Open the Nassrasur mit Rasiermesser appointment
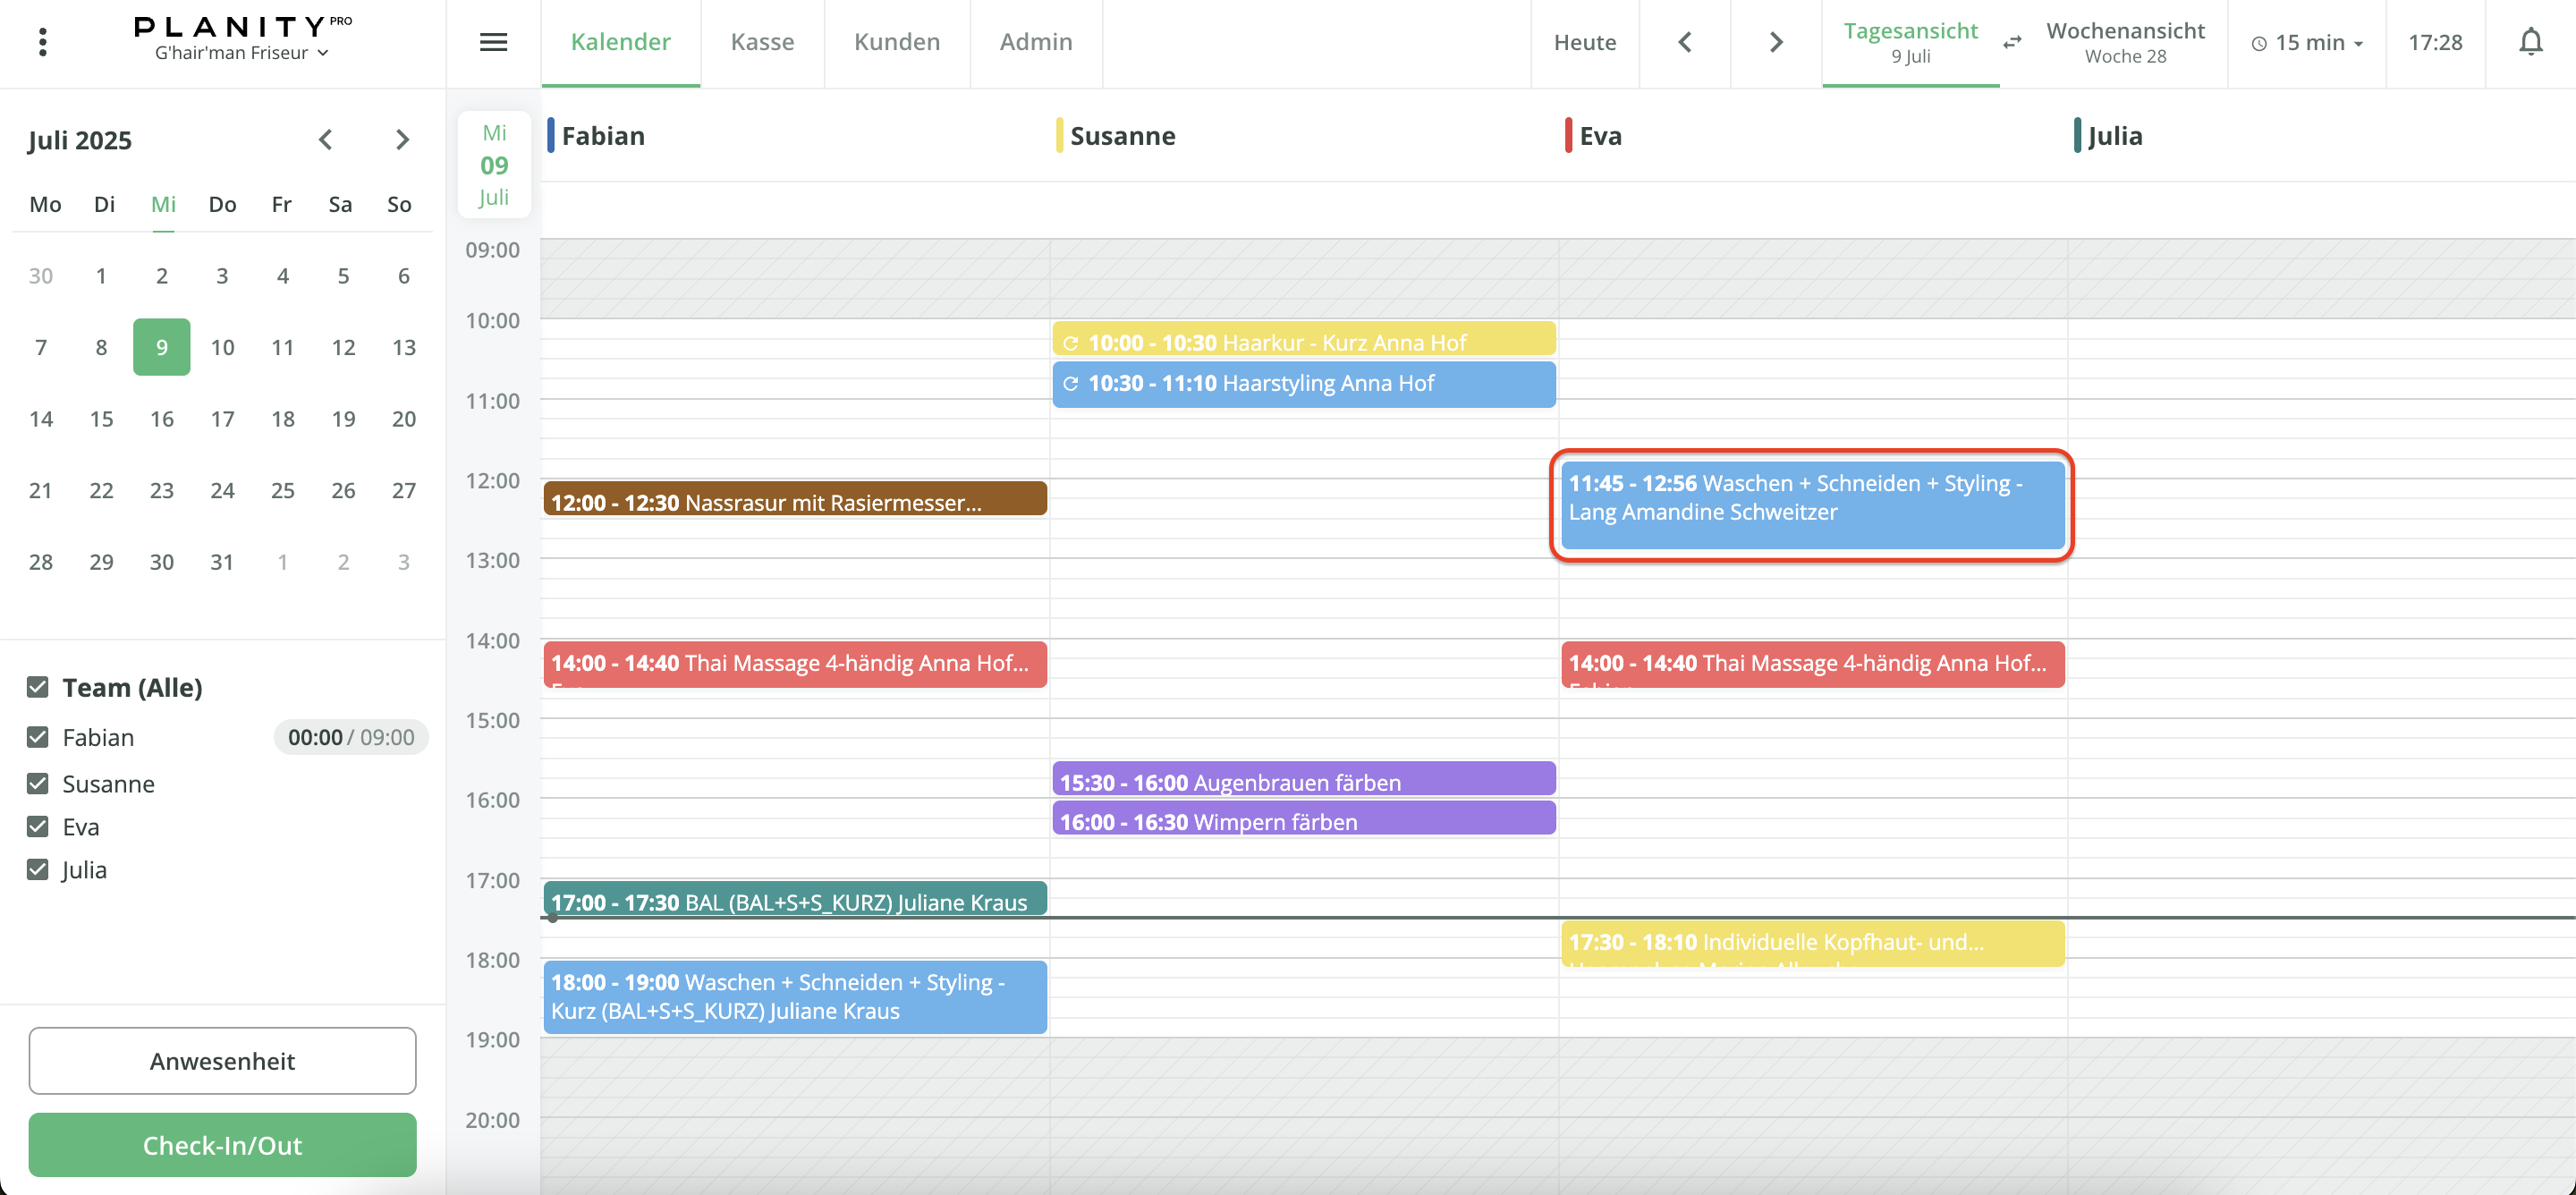The height and width of the screenshot is (1195, 2576). 794,499
